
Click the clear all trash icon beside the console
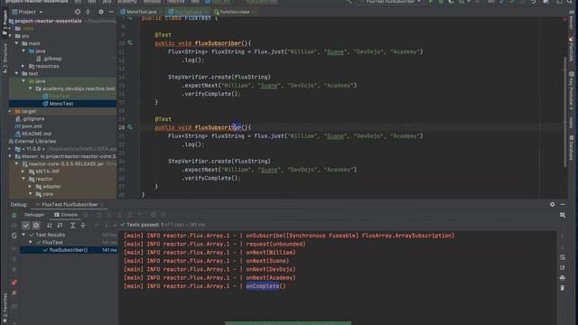click(562, 288)
